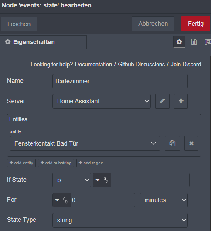Image resolution: width=211 pixels, height=231 pixels.
Task: Open the If State value type selector
Action: pyautogui.click(x=102, y=180)
